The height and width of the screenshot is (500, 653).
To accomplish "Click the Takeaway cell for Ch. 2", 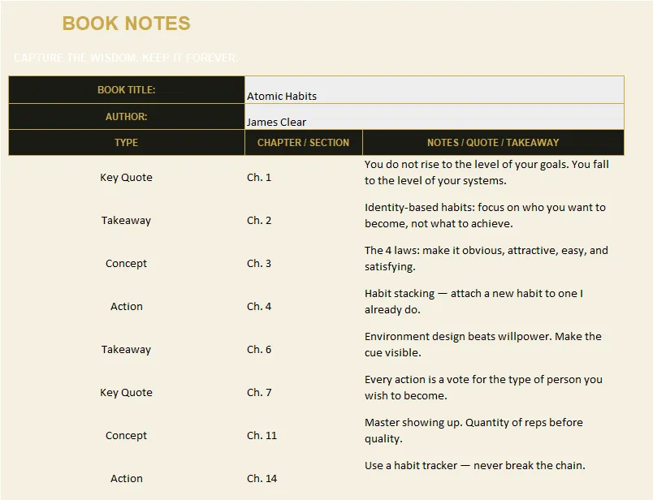I will click(127, 220).
